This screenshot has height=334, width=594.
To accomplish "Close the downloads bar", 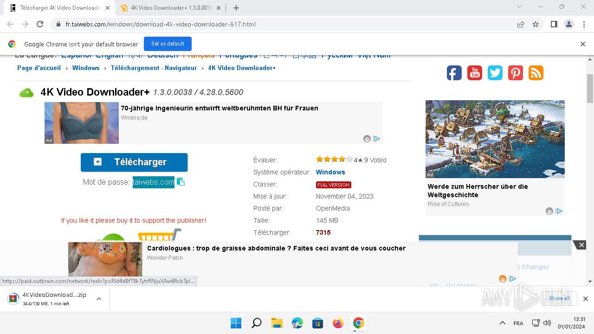I will coord(586,299).
